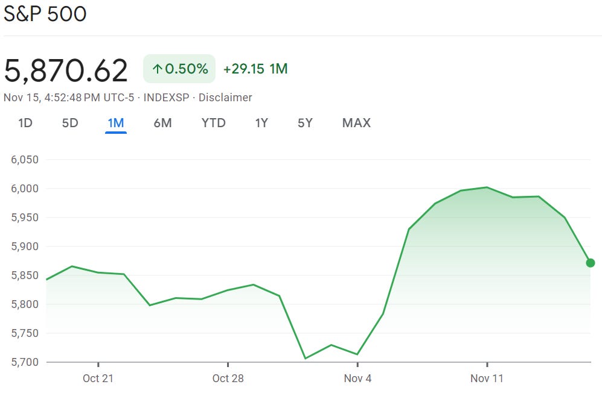
Task: Click the up-arrow in percent badge
Action: [157, 69]
